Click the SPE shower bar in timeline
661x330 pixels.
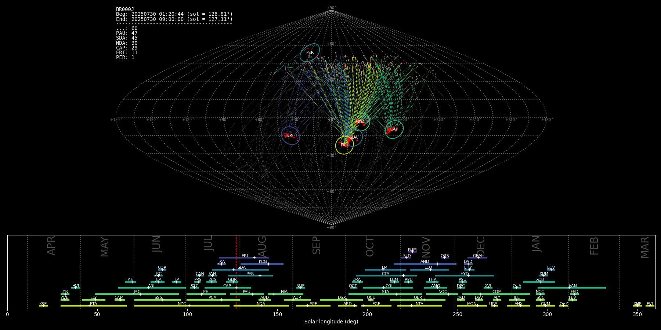(313, 306)
